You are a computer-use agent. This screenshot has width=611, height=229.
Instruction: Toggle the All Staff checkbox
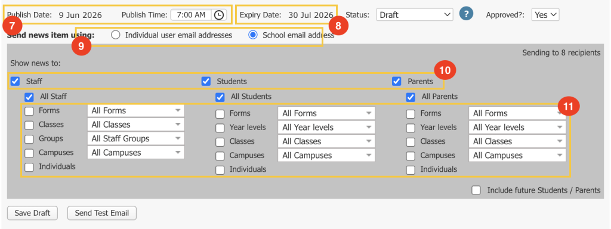[29, 97]
